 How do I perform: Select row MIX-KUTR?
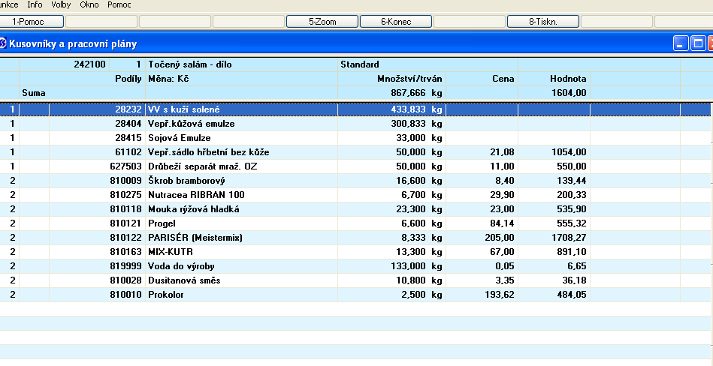355,251
